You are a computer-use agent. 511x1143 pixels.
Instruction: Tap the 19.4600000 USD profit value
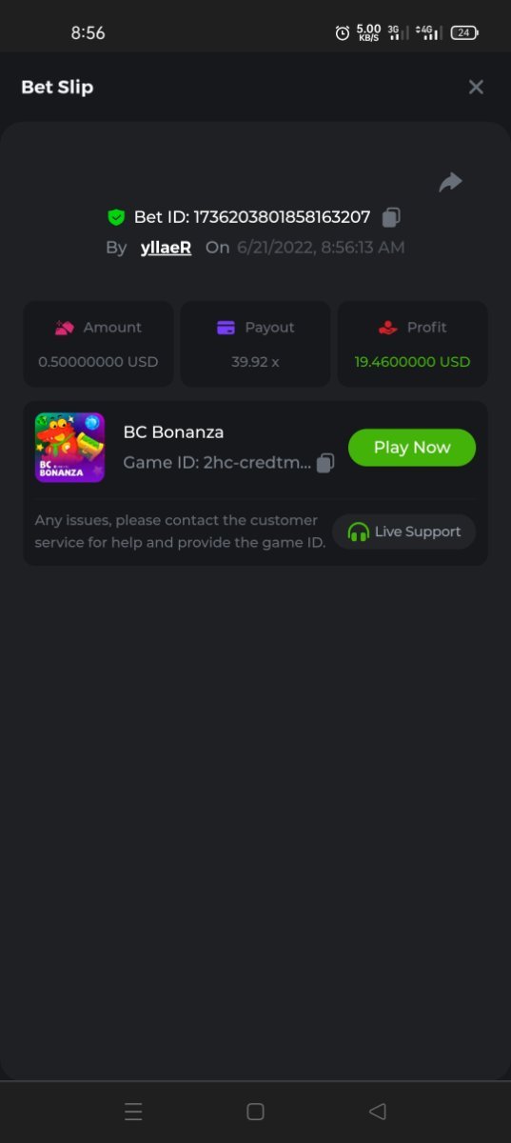click(412, 362)
